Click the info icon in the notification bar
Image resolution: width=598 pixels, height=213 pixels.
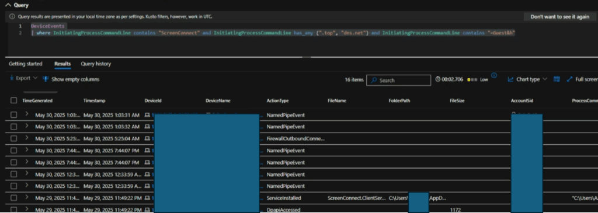point(12,17)
